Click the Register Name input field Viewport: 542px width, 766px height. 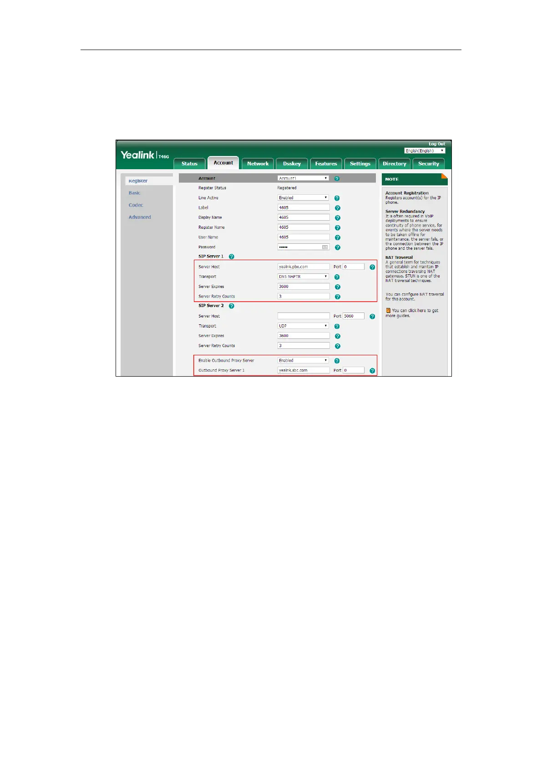coord(304,227)
